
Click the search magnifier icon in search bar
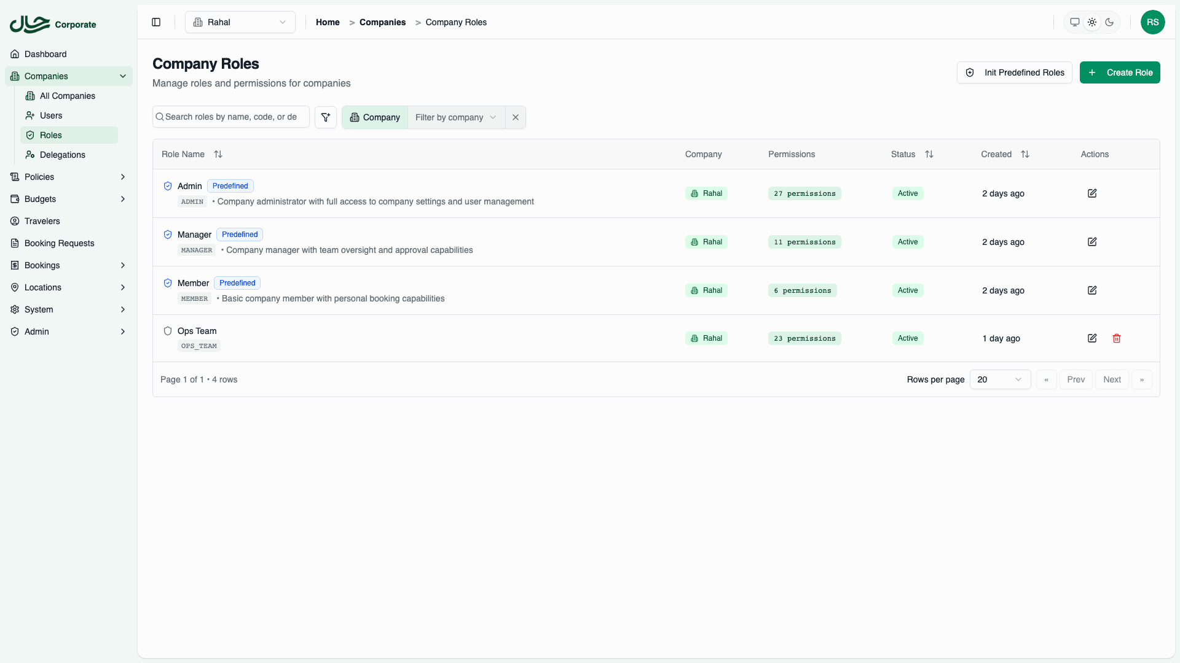tap(160, 117)
